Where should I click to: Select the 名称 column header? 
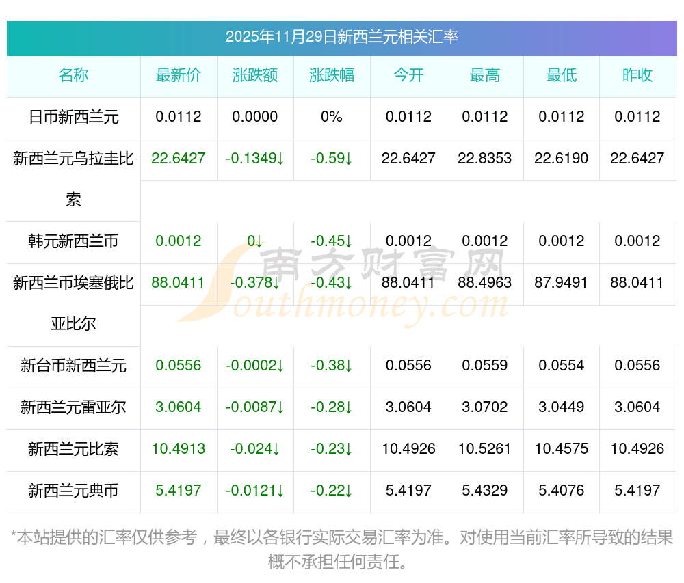tap(73, 75)
